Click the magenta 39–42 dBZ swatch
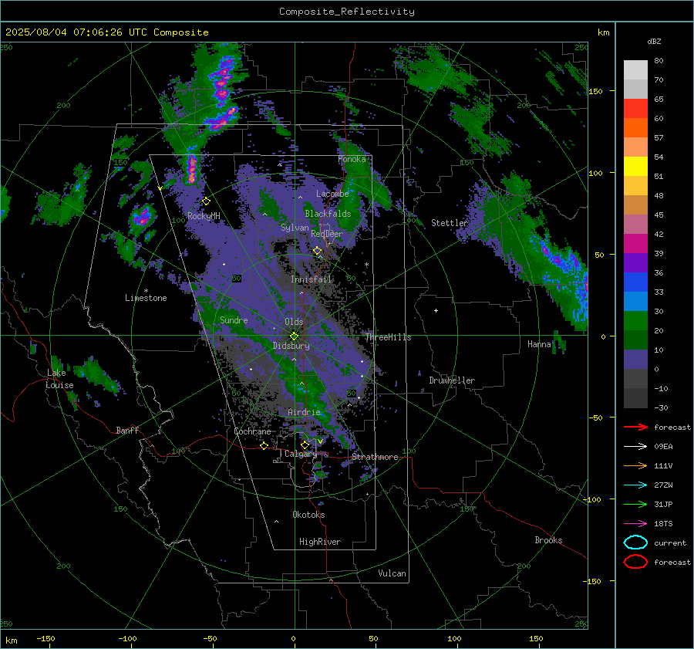Image resolution: width=694 pixels, height=649 pixels. coord(635,243)
